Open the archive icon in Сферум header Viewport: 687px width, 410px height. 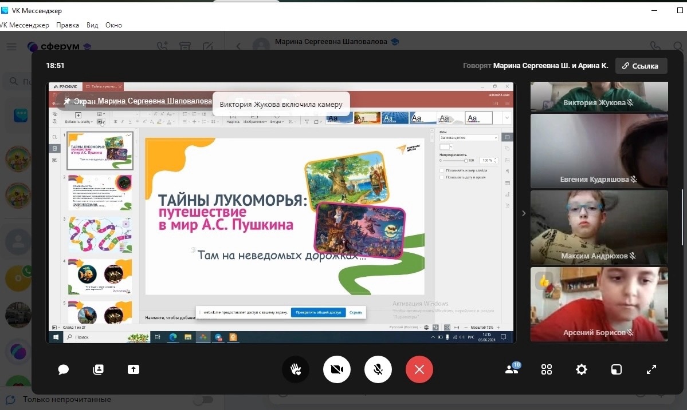click(185, 46)
